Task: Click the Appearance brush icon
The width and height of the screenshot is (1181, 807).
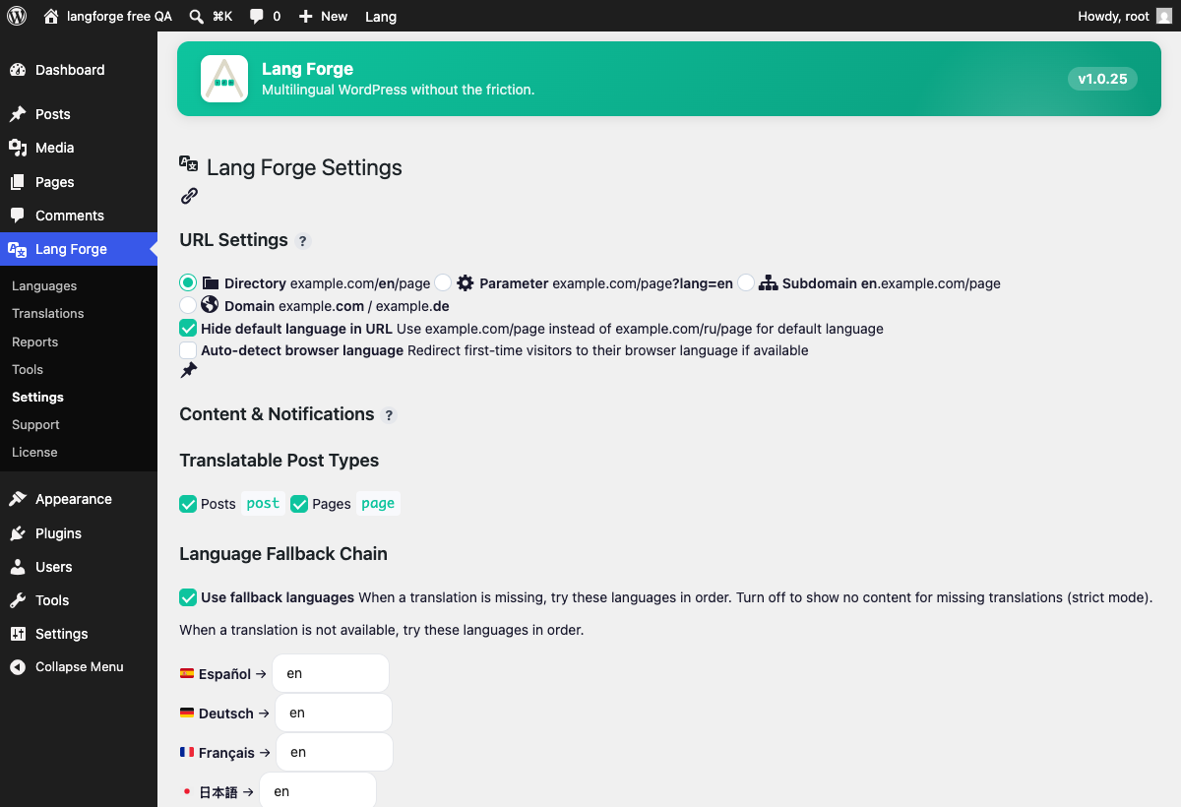Action: click(x=18, y=499)
